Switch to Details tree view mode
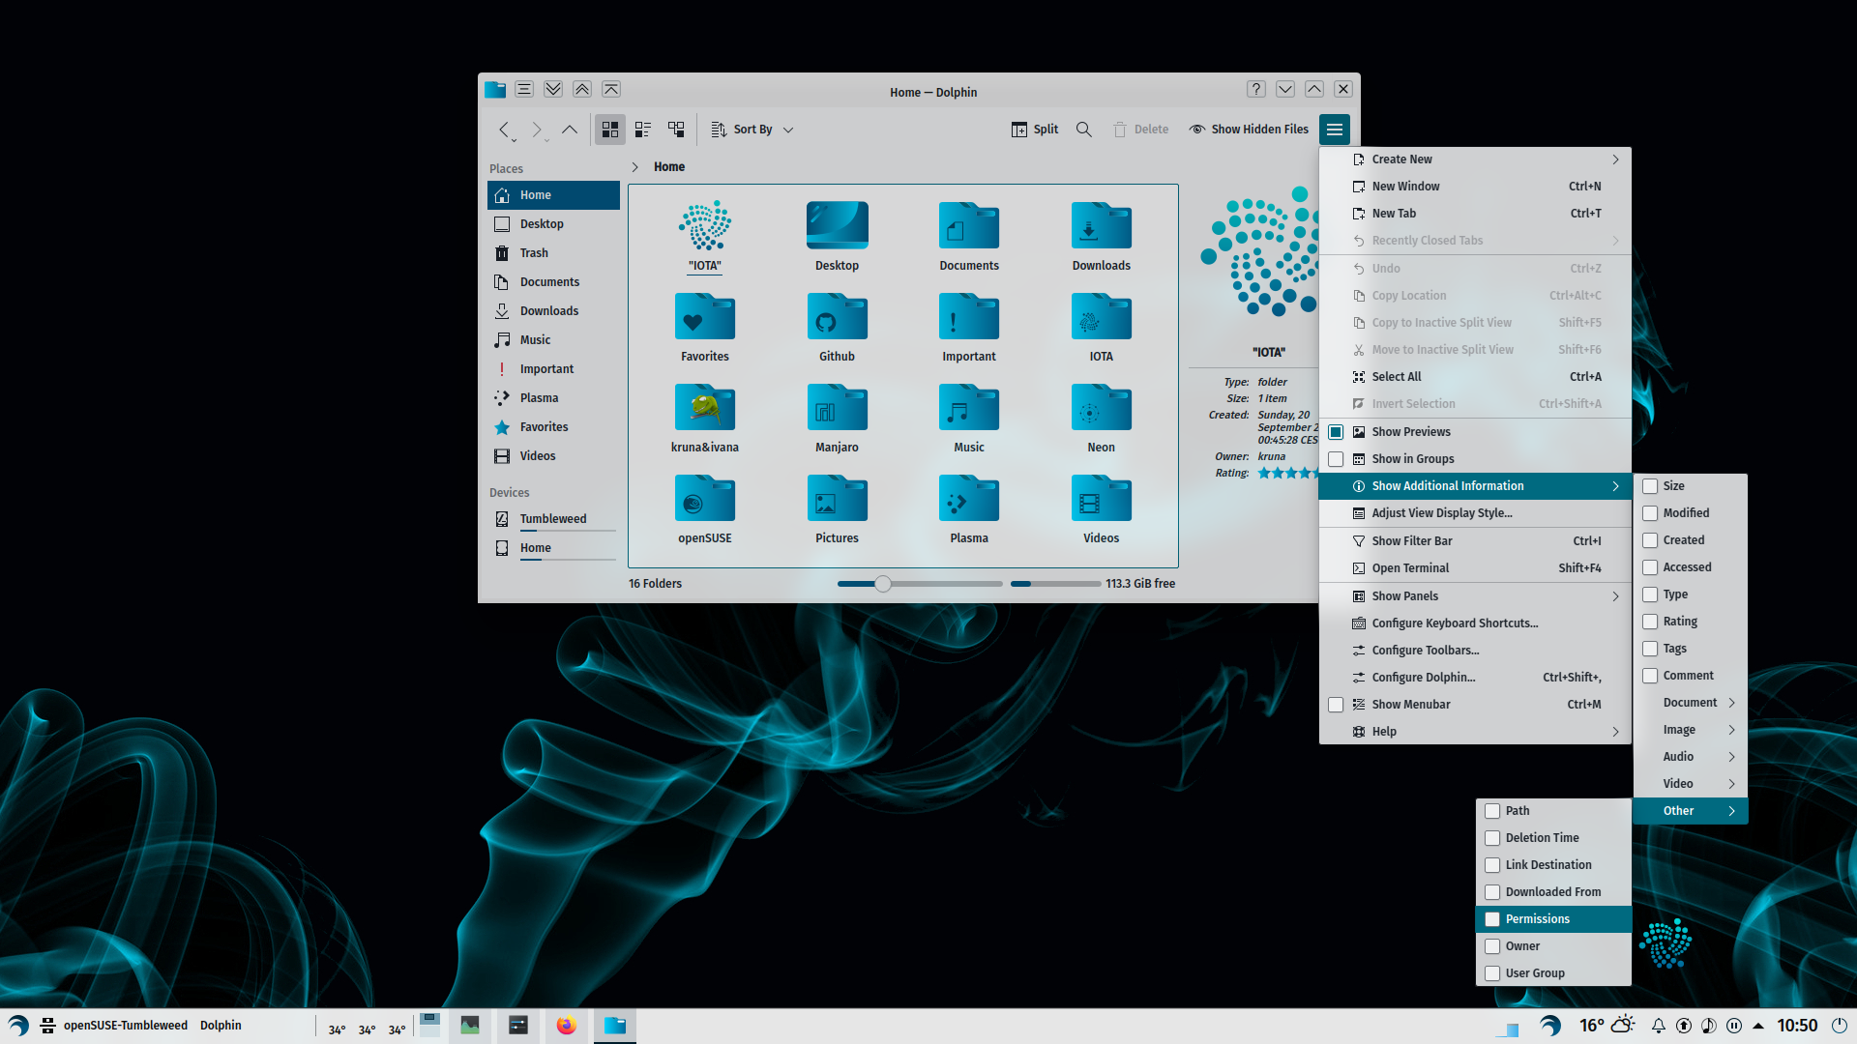1857x1044 pixels. click(676, 130)
